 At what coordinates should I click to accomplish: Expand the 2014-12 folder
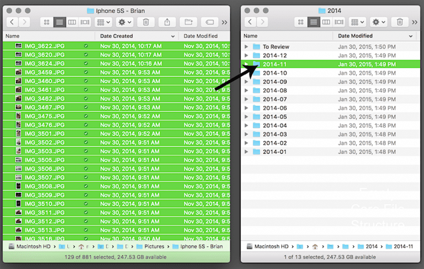coord(246,55)
